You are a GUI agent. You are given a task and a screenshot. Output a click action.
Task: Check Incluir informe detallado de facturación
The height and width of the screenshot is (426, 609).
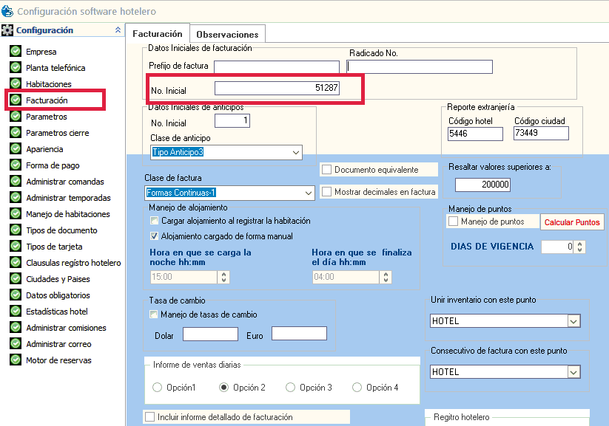tap(150, 417)
